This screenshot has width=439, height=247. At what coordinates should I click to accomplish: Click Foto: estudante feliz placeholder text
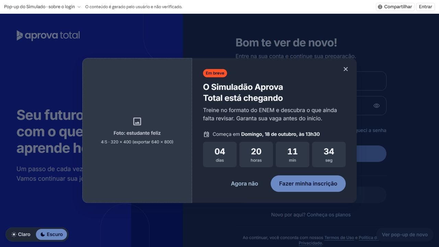tap(137, 133)
